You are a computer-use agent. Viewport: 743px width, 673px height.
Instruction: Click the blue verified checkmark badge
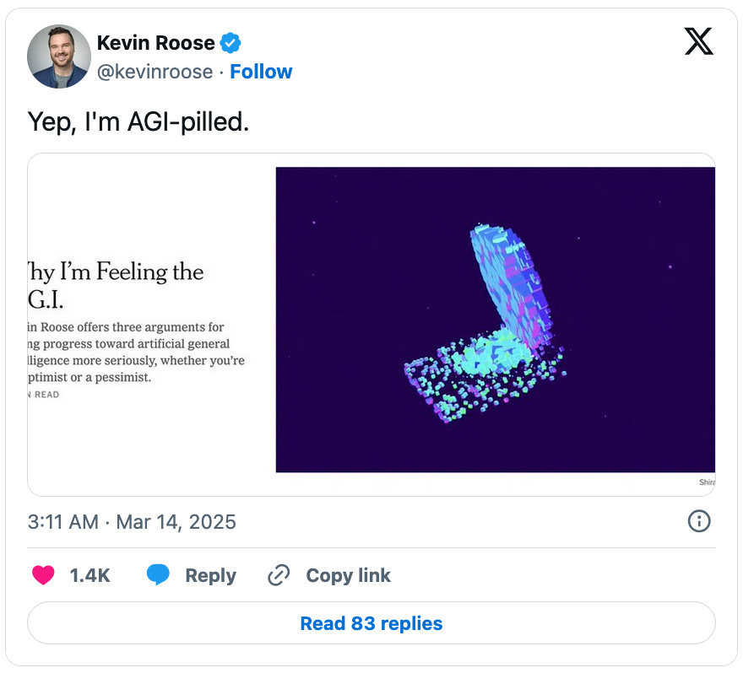pos(230,42)
